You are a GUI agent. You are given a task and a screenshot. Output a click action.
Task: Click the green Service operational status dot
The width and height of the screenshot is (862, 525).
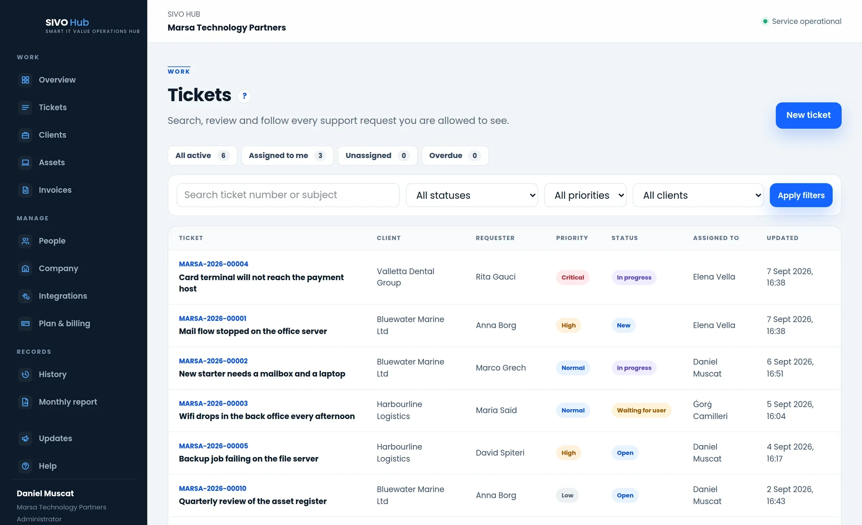pos(765,21)
